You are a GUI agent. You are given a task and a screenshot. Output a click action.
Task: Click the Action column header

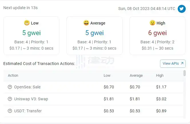pyautogui.click(x=13, y=76)
